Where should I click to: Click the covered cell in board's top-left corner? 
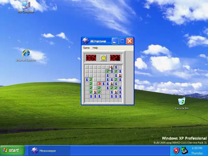coord(87,67)
